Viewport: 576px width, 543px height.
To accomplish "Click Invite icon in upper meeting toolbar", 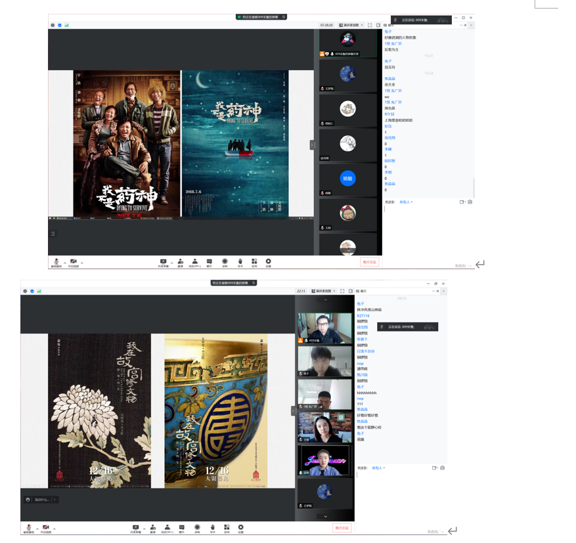I will 180,262.
